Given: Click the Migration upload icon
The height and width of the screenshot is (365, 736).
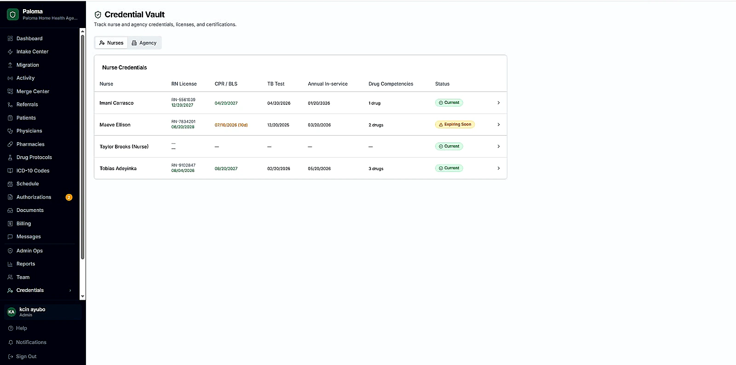Looking at the screenshot, I should (x=10, y=65).
